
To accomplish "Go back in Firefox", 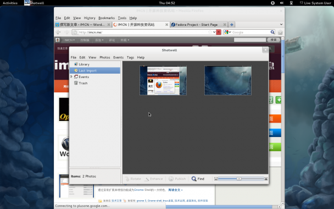I will [58, 32].
